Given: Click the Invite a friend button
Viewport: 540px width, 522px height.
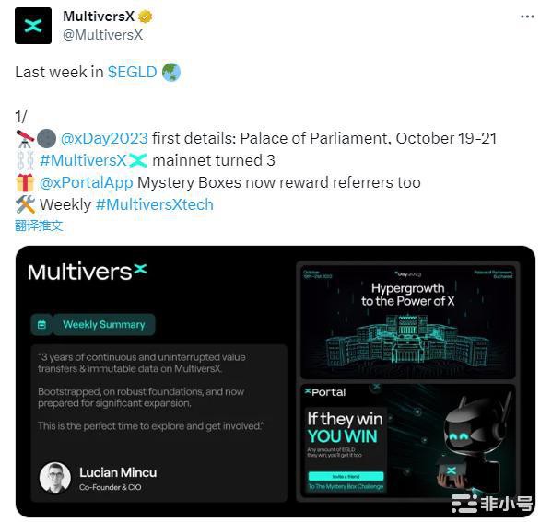Looking at the screenshot, I should click(346, 476).
